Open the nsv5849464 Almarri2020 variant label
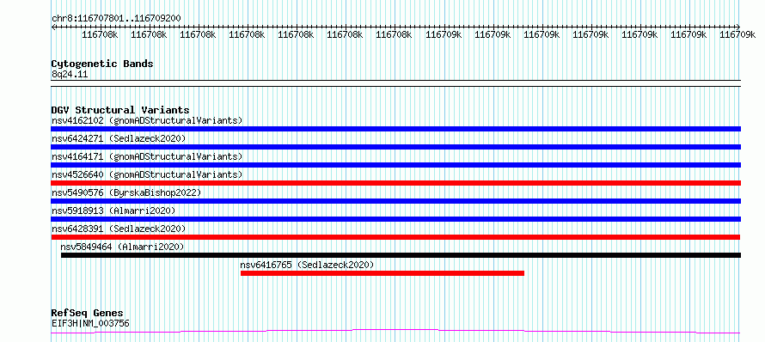765x342 pixels. (122, 247)
